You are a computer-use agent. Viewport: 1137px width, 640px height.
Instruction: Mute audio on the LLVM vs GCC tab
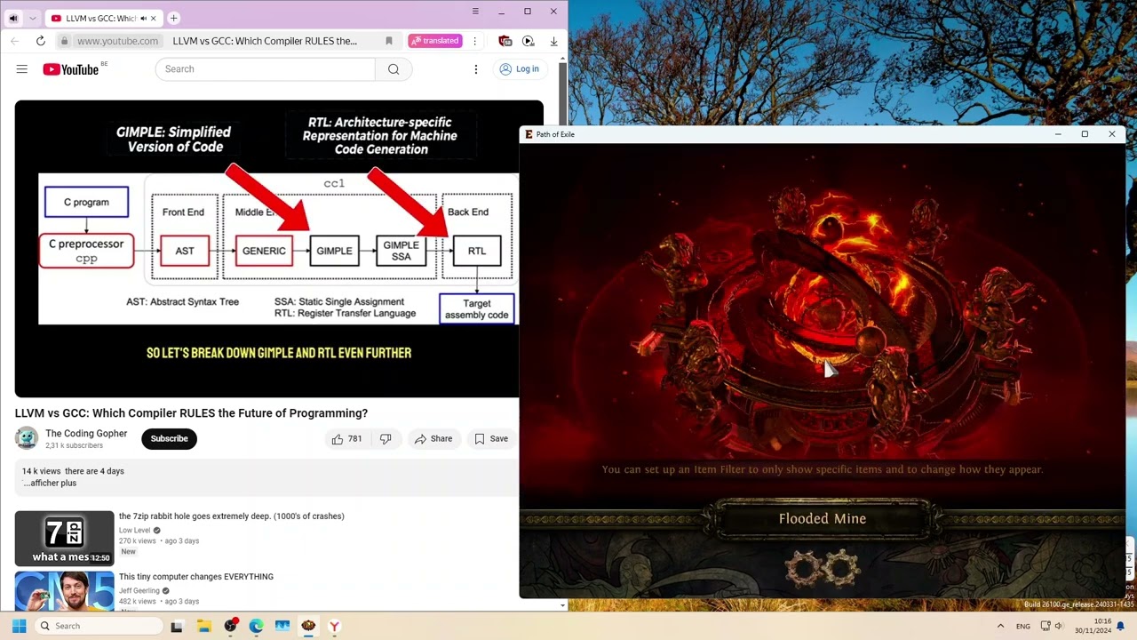pyautogui.click(x=143, y=18)
